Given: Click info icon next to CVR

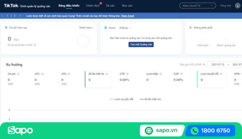Looking at the screenshot, I should pos(181,74).
